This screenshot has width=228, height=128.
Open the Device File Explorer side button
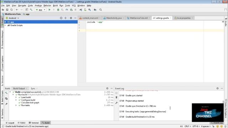pyautogui.click(x=226, y=108)
